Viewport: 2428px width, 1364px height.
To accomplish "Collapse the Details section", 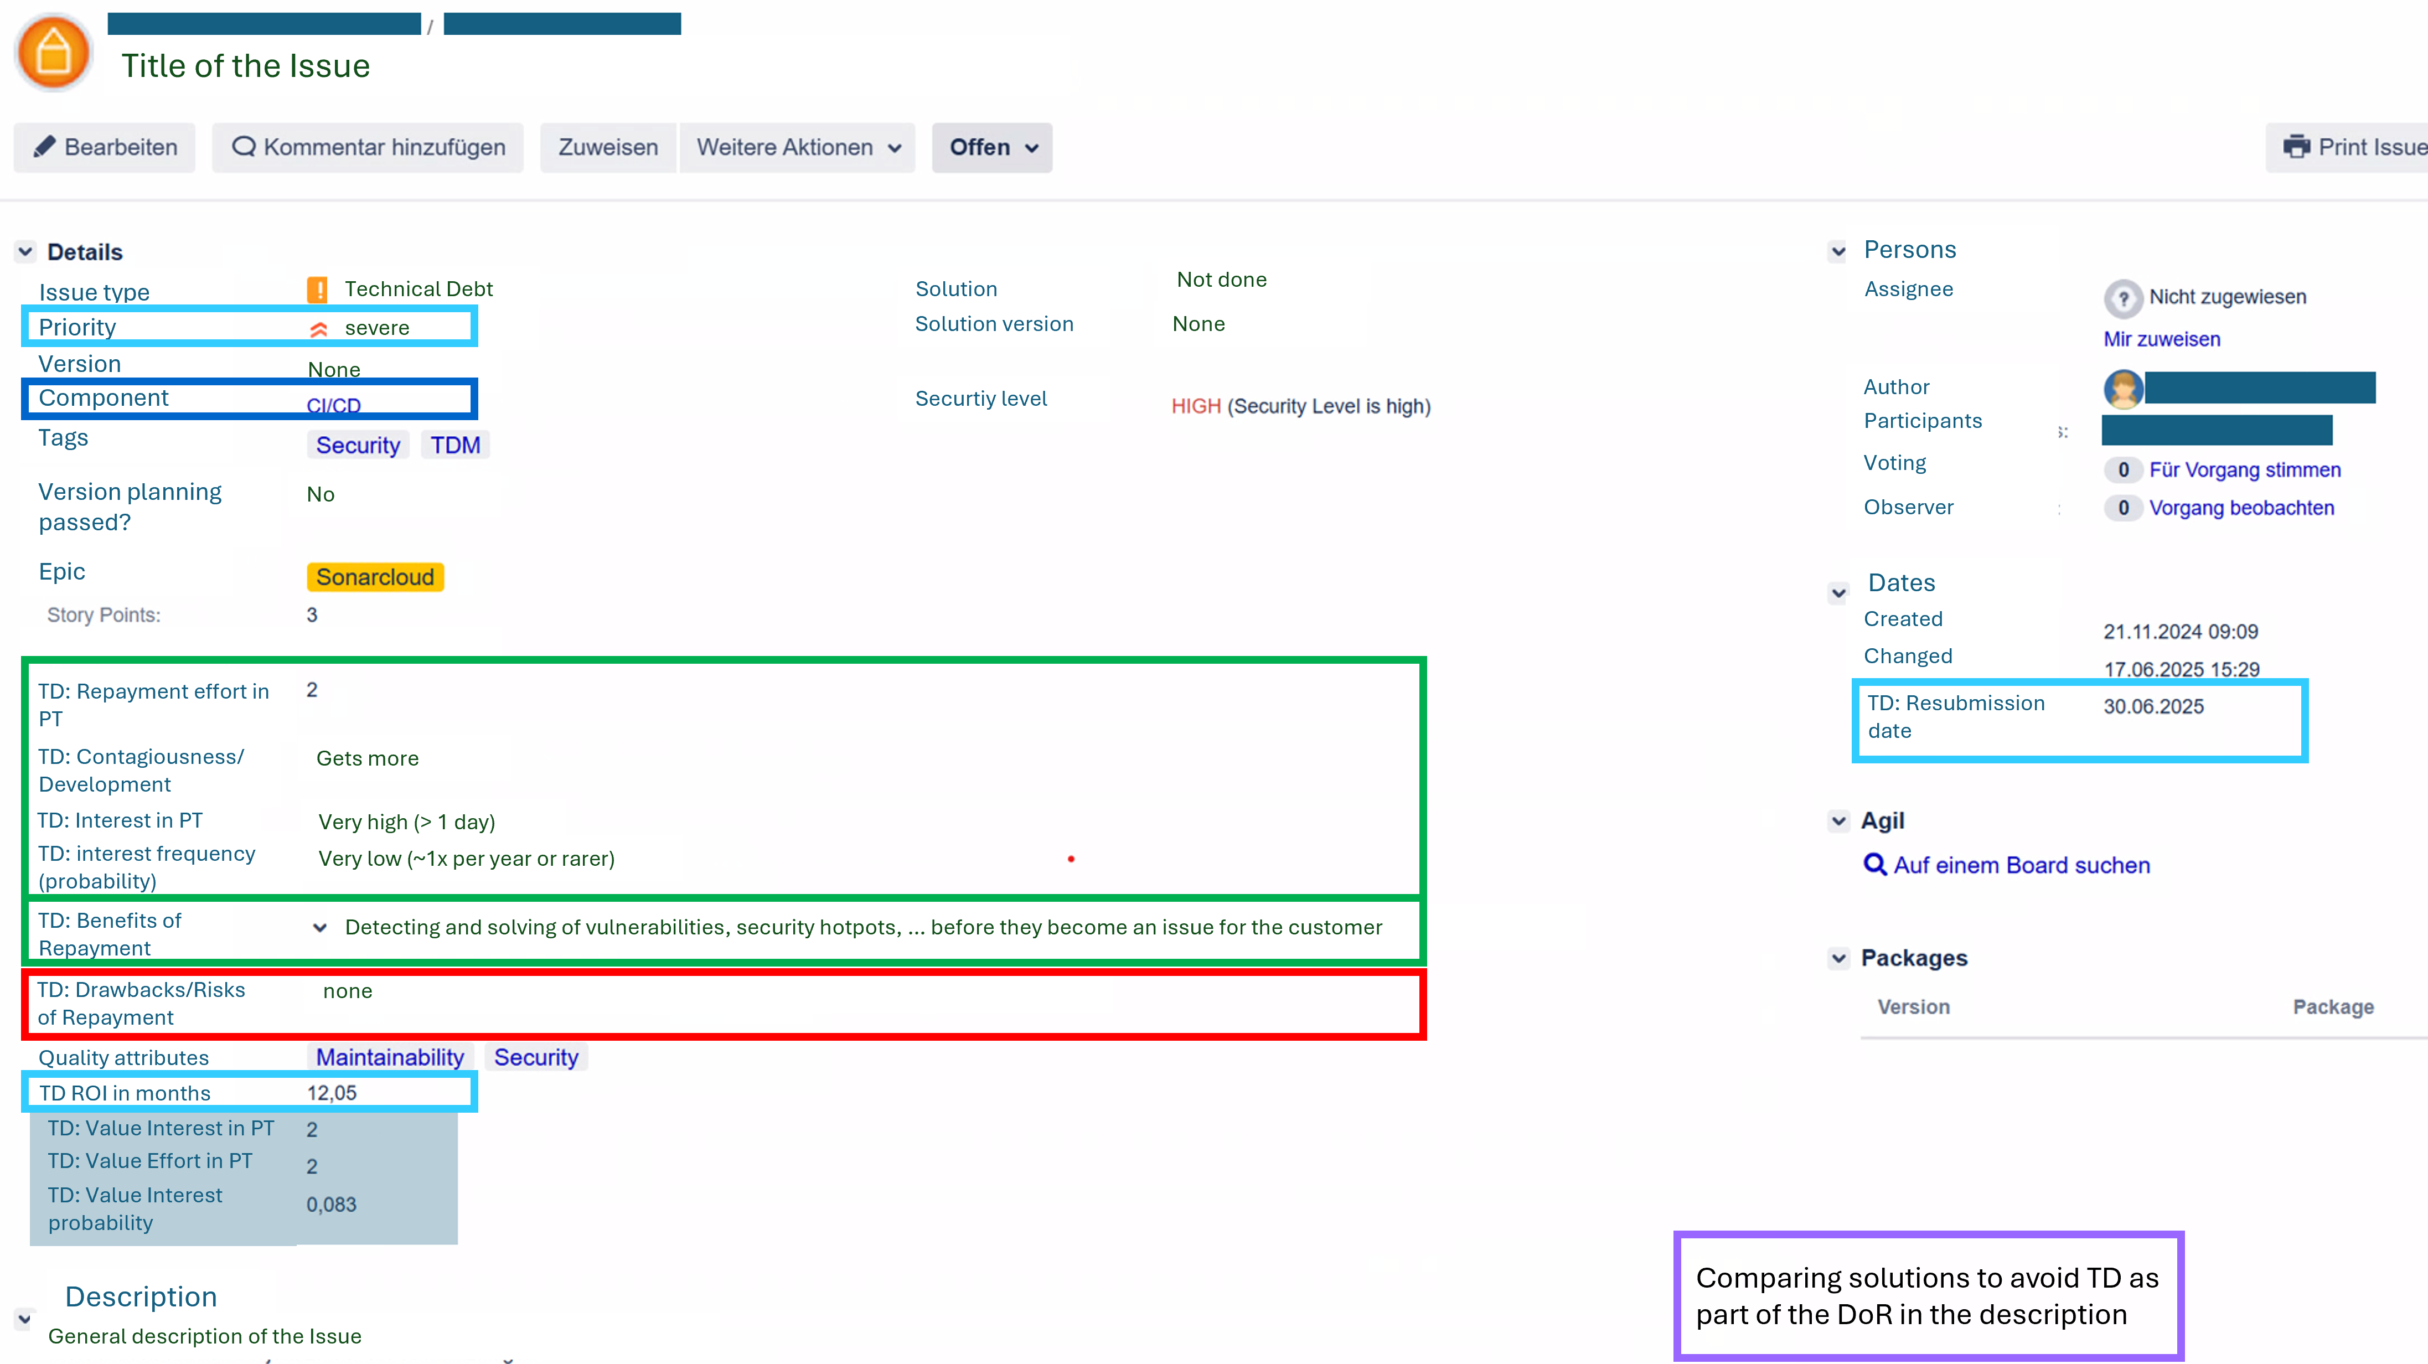I will click(25, 252).
